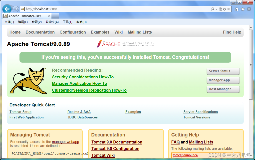This screenshot has width=255, height=160.
Task: Refresh the page with the reload icon
Action: coord(225,9)
